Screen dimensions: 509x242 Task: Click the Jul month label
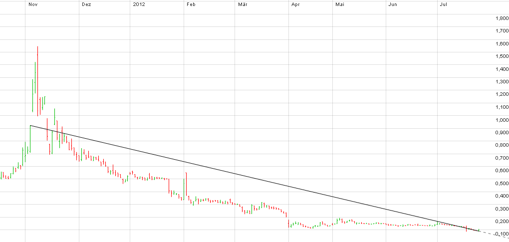pyautogui.click(x=444, y=4)
